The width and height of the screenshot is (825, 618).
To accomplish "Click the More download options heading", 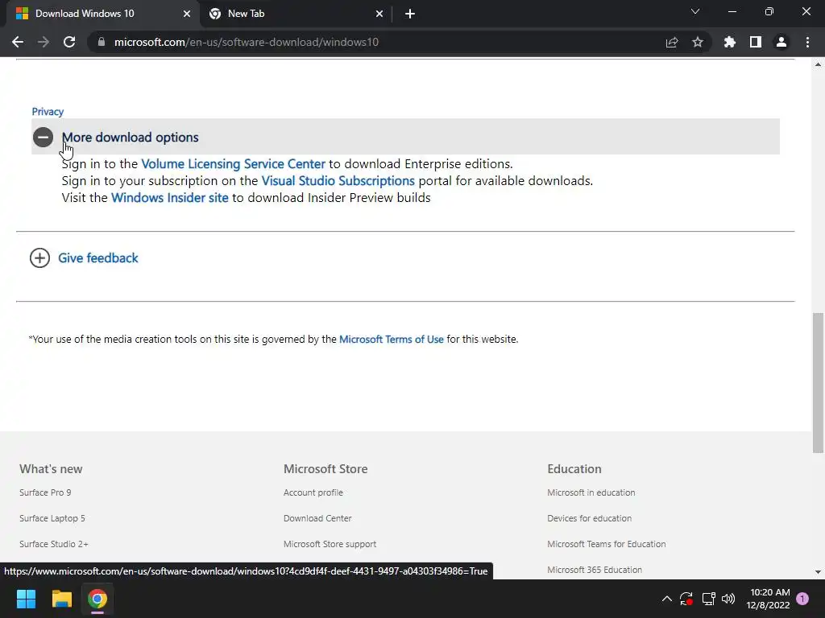I will tap(130, 137).
